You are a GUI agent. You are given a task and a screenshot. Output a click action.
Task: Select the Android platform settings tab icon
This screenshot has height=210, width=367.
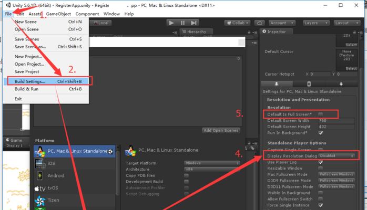click(341, 84)
